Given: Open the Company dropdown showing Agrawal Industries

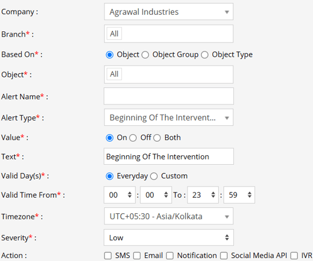Looking at the screenshot, I should click(169, 12).
